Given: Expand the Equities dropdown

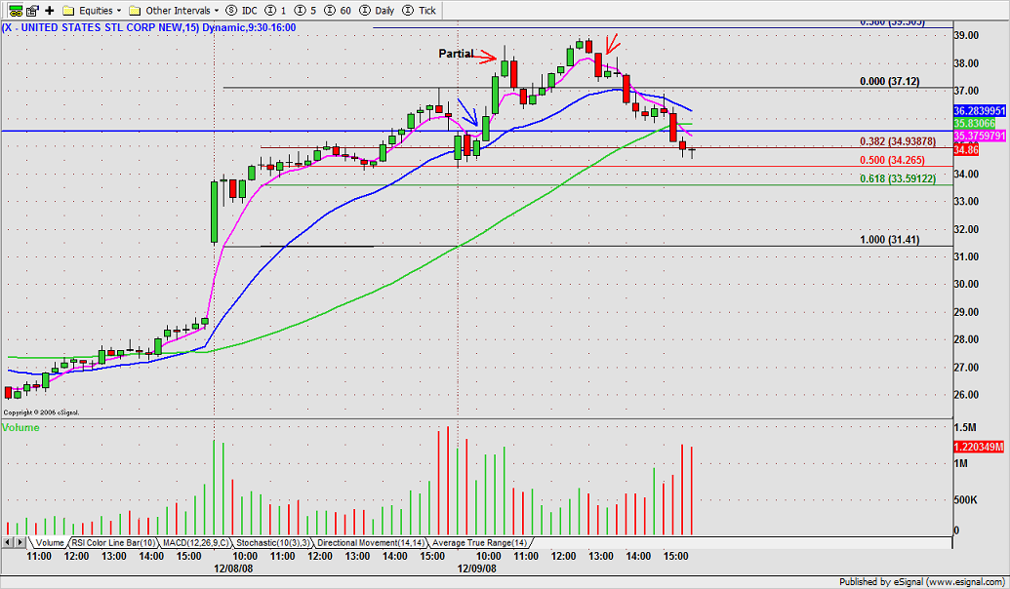Looking at the screenshot, I should [x=119, y=11].
